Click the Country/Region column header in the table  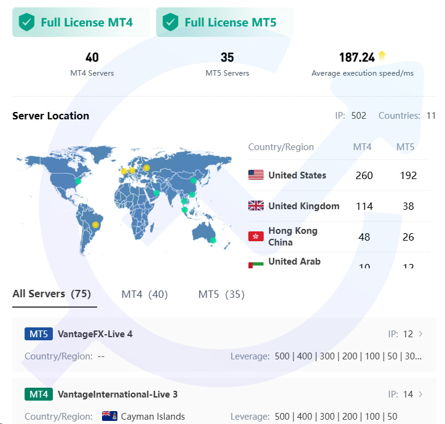tap(281, 147)
